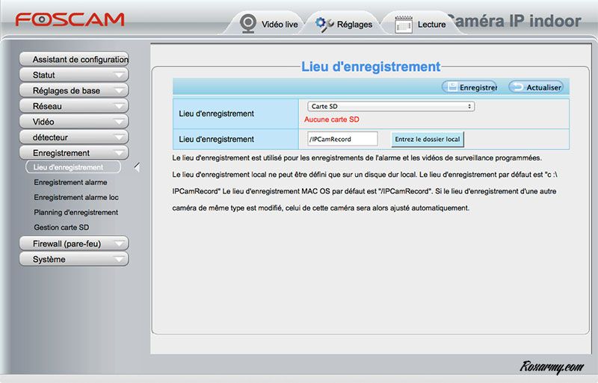Click the Foscam logo
This screenshot has height=383, width=598.
click(x=70, y=20)
